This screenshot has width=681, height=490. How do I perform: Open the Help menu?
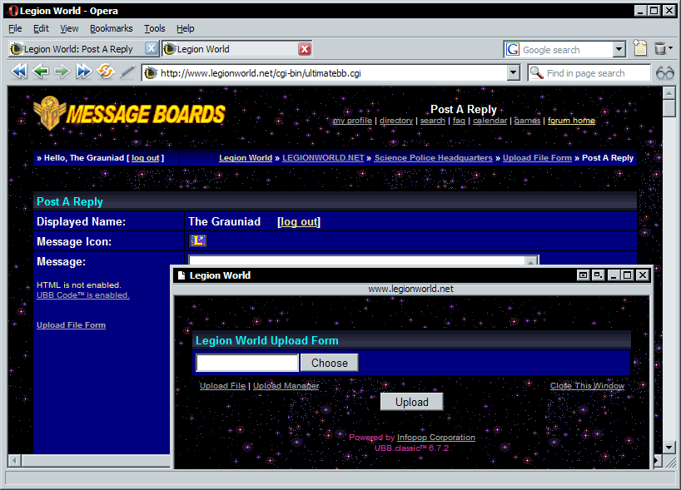click(185, 28)
